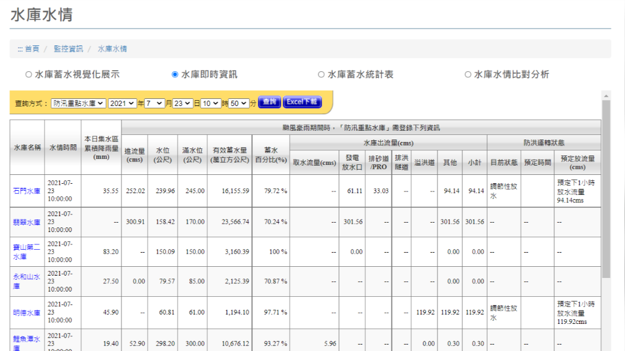Click 預定放流量(cms) column header
The width and height of the screenshot is (625, 351).
click(578, 163)
